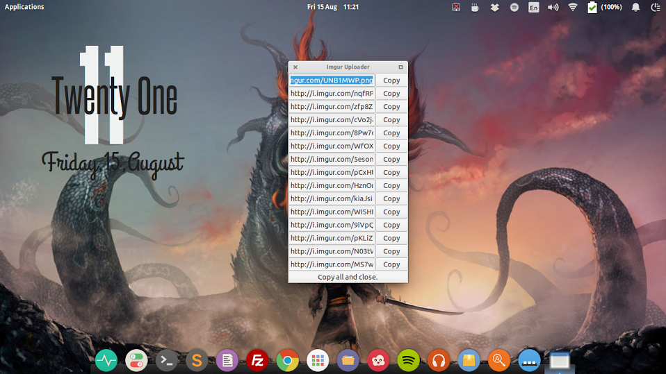Focus the selected UNB1MWP.png URL field
Image resolution: width=666 pixels, height=374 pixels.
(x=332, y=80)
